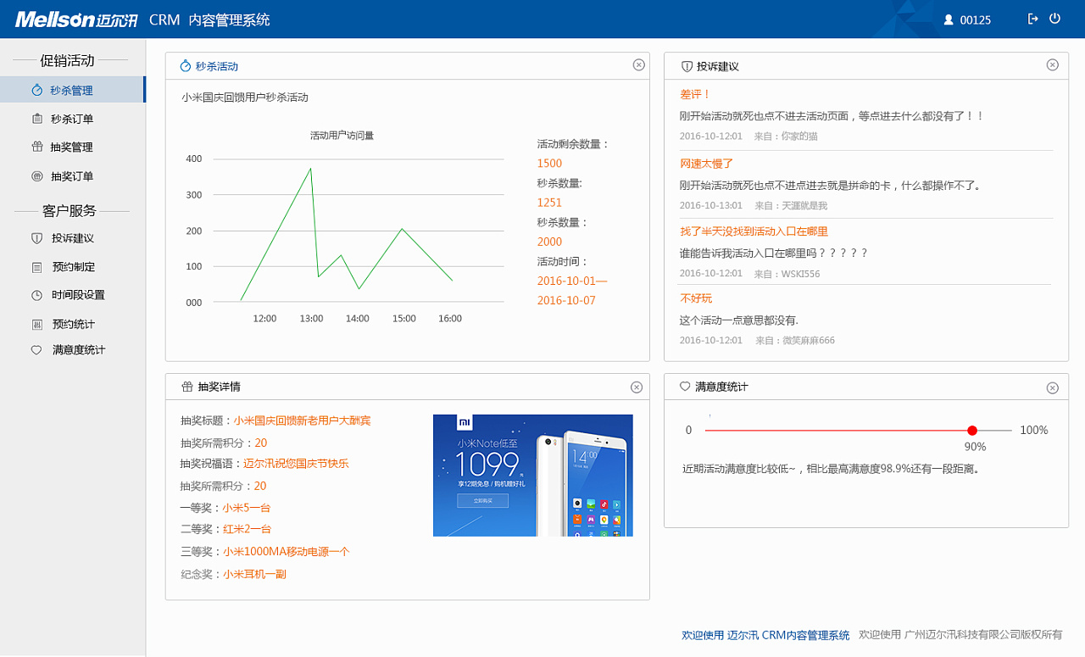The height and width of the screenshot is (657, 1085).
Task: Click the username 00125
Action: (976, 20)
